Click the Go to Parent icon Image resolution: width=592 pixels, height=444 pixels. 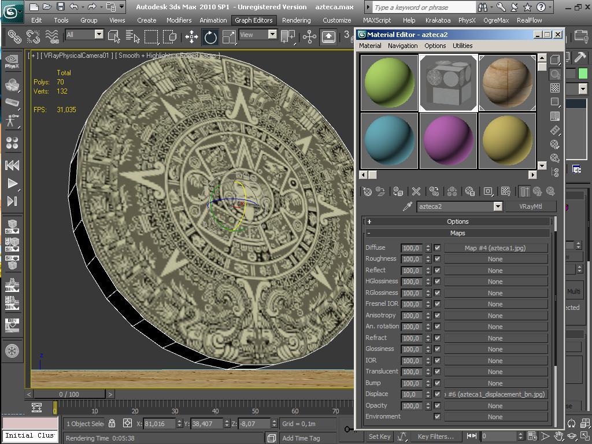(537, 191)
